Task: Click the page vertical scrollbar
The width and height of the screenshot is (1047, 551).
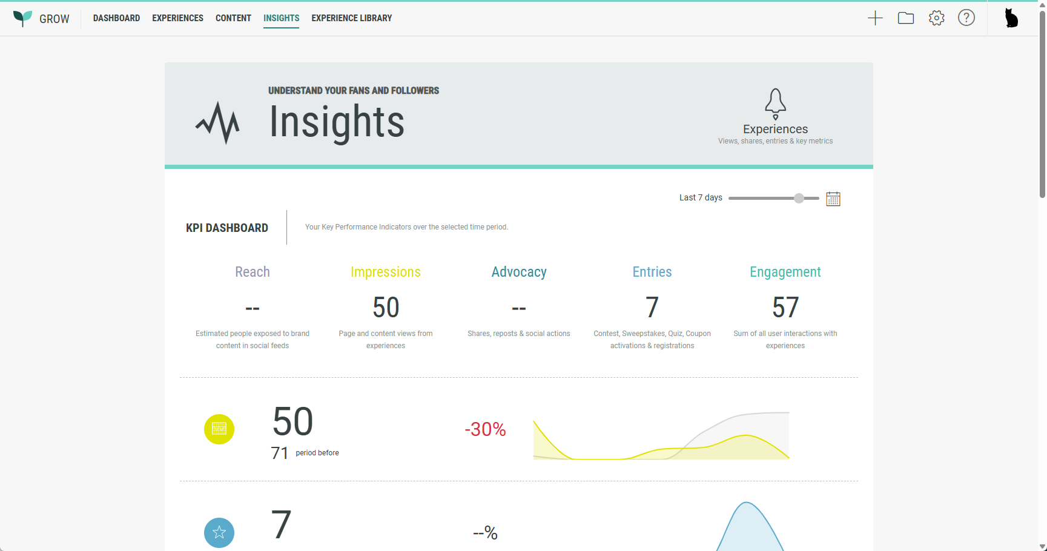Action: (1042, 103)
